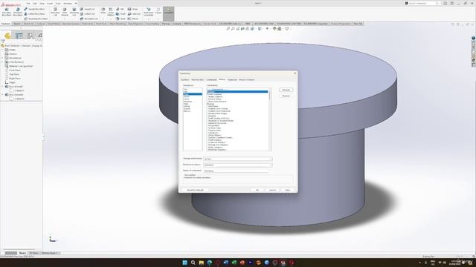Expand the Solid Bodies folder
This screenshot has height=267, width=476.
point(3,62)
